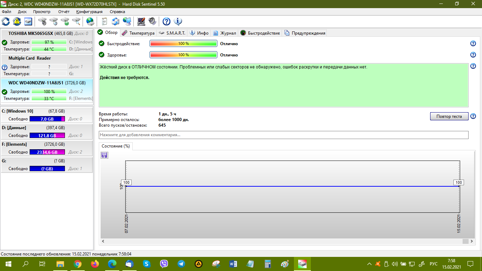Click chart scrollbar left arrow
Screen dimensions: 482x271
(104, 241)
